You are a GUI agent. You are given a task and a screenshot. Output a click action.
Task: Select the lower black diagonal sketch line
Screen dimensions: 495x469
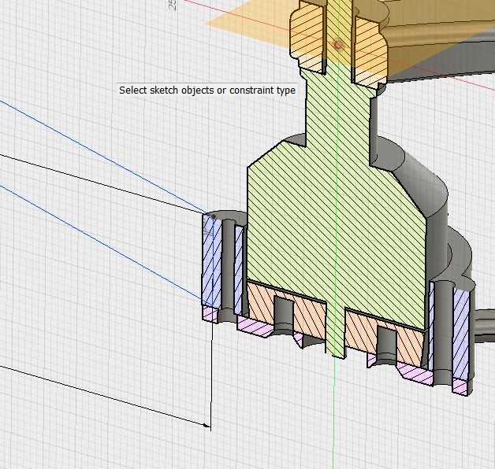[x=102, y=396]
